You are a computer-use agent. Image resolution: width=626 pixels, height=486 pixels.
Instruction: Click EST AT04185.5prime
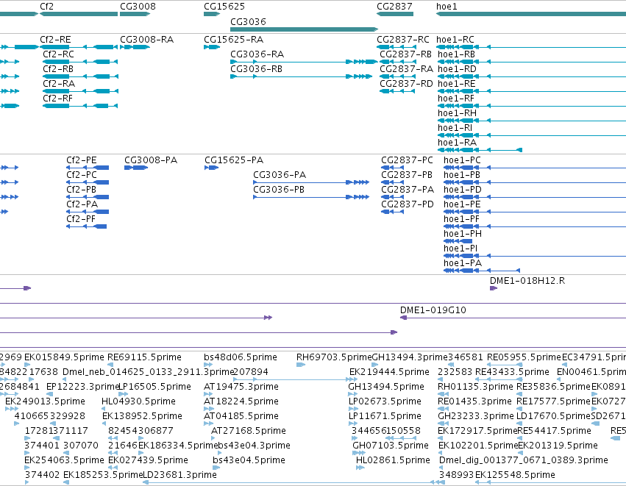(x=241, y=416)
